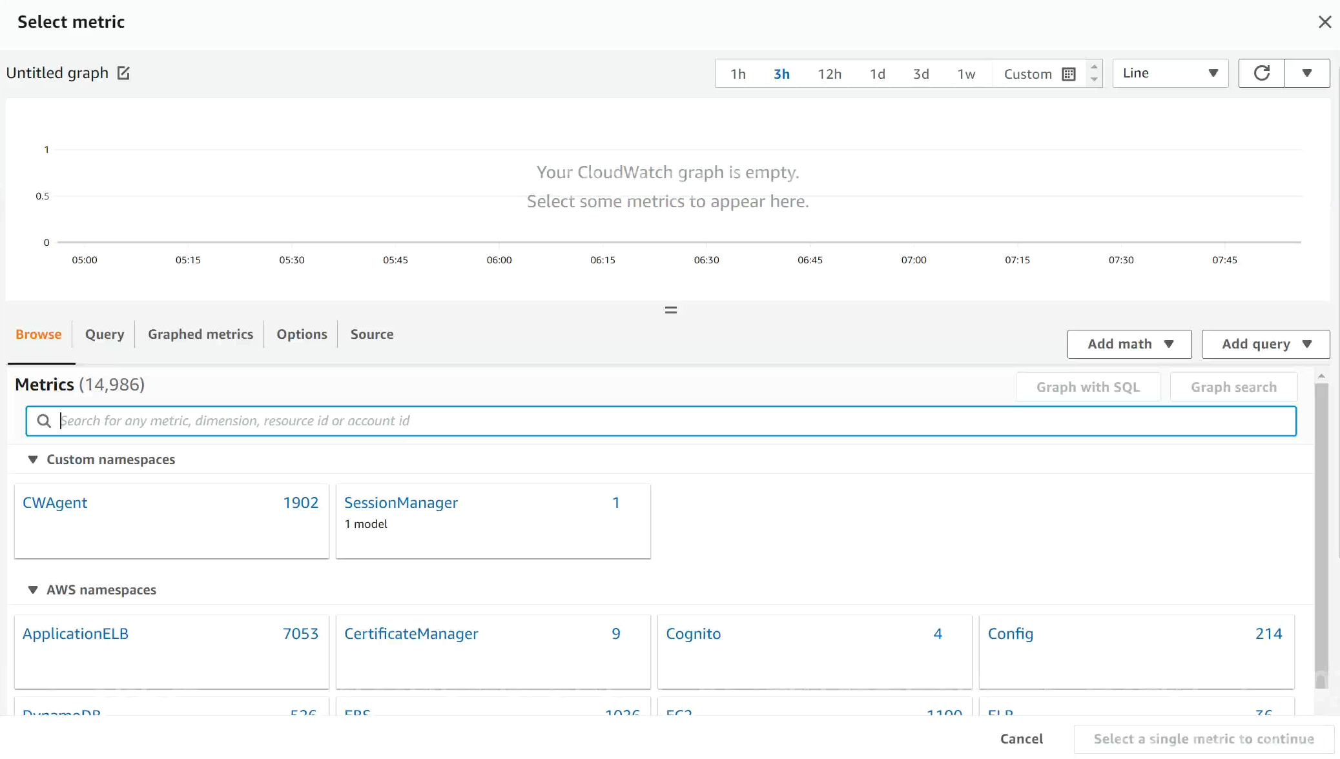Collapse the Custom namespaces section
Viewport: 1340px width, 759px height.
tap(32, 458)
